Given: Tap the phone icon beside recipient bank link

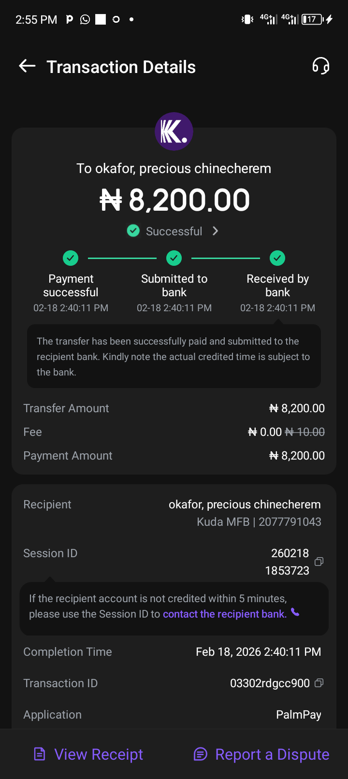Looking at the screenshot, I should 295,613.
